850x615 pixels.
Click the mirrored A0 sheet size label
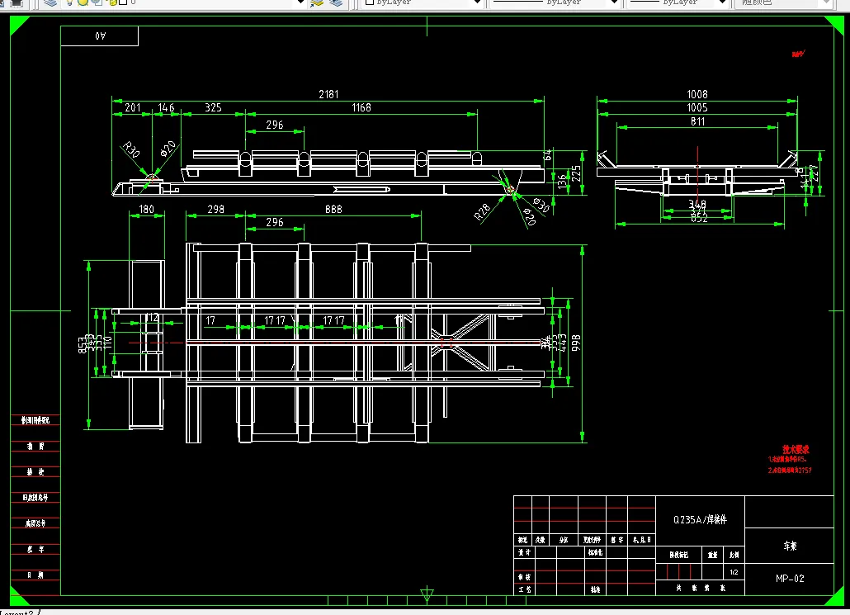(101, 35)
